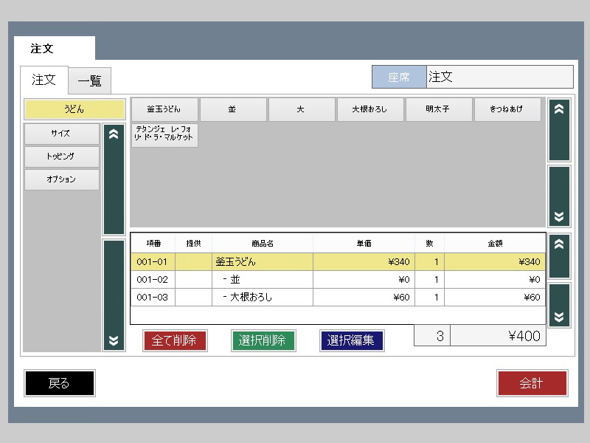Screen dimensions: 590x443
Task: Add 明太子 topping to the order
Action: click(x=439, y=109)
